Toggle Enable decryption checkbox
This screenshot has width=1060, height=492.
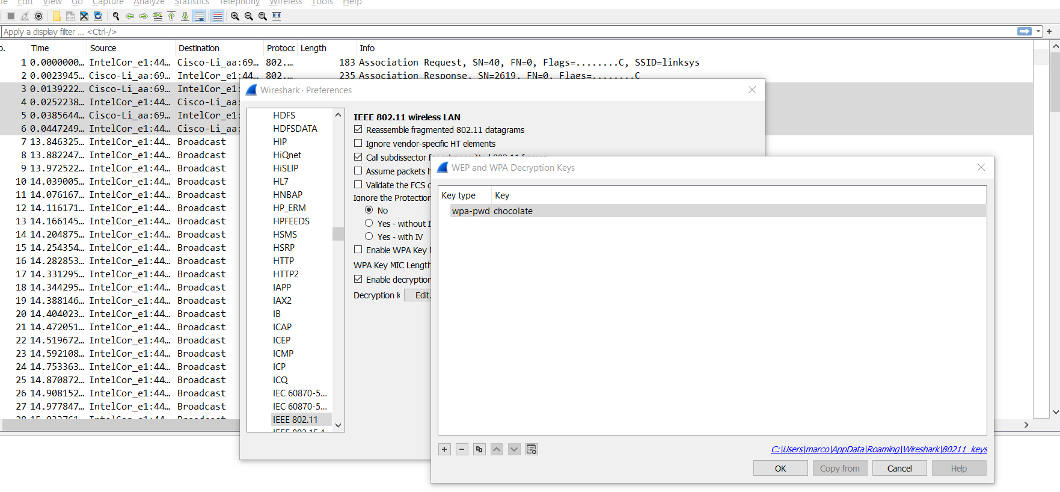click(x=358, y=279)
